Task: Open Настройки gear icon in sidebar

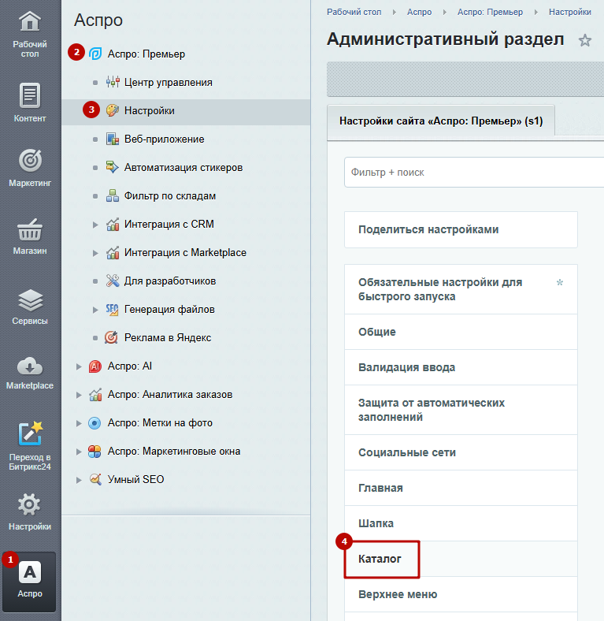Action: pyautogui.click(x=29, y=504)
